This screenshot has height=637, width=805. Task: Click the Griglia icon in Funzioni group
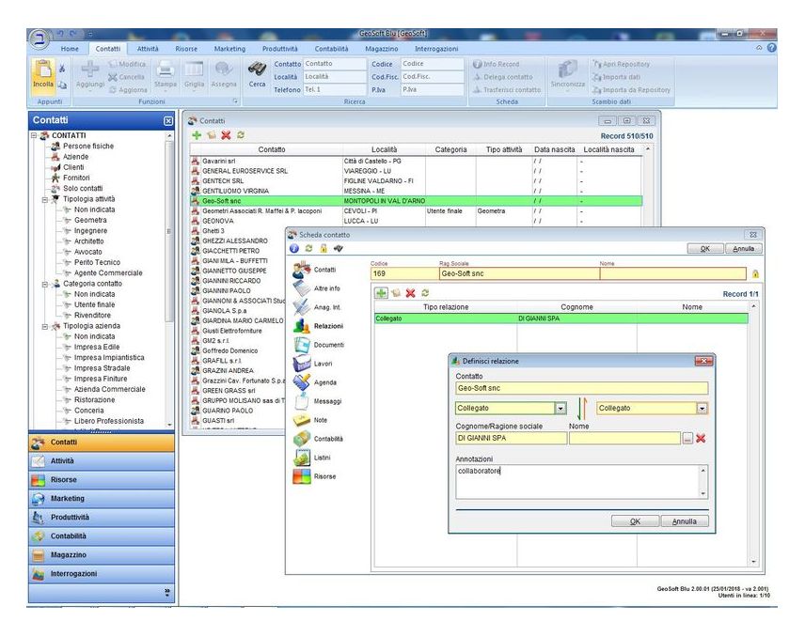(x=194, y=69)
